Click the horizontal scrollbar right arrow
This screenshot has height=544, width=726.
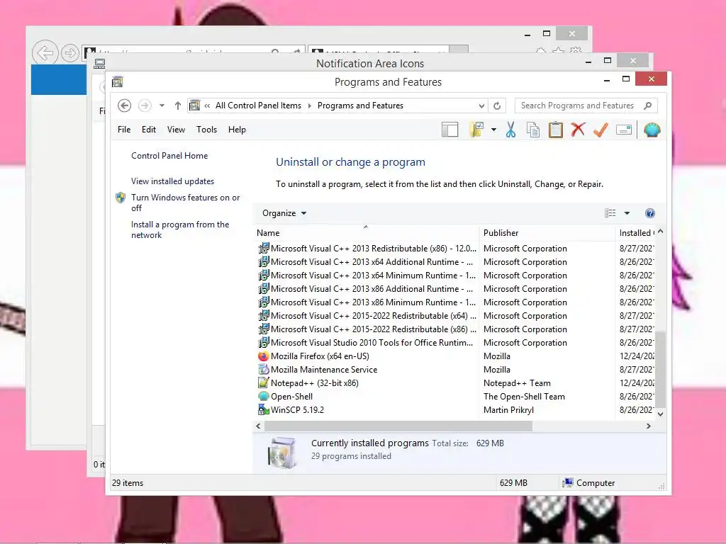click(x=649, y=426)
